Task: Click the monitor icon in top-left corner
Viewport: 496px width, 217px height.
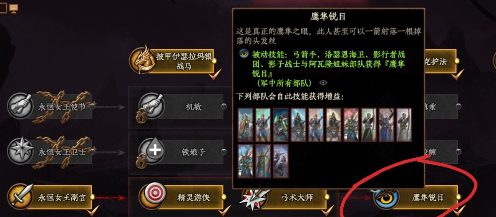Action: click(13, 8)
